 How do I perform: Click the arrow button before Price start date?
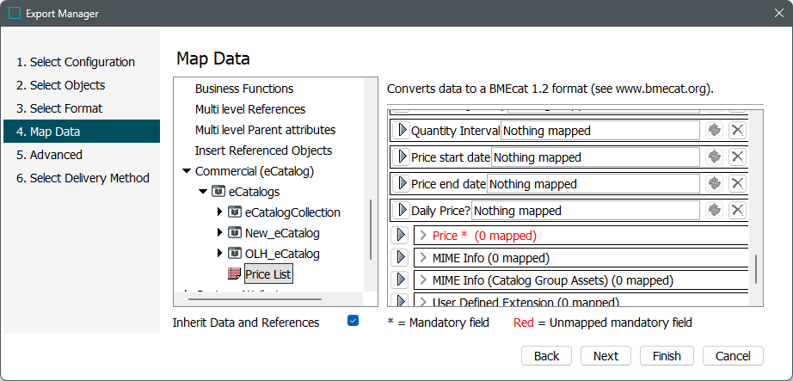click(401, 157)
